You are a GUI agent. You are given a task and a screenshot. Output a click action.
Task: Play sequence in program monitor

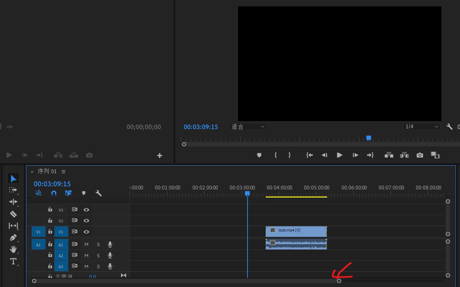pos(339,155)
